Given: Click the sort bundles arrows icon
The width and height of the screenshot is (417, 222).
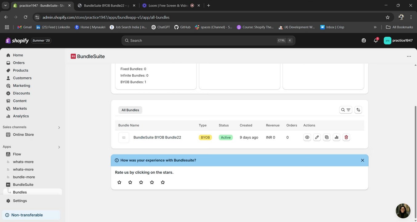Looking at the screenshot, I should tap(358, 110).
